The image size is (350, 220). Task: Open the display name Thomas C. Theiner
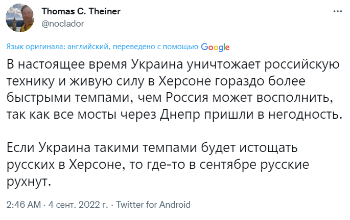pyautogui.click(x=81, y=11)
